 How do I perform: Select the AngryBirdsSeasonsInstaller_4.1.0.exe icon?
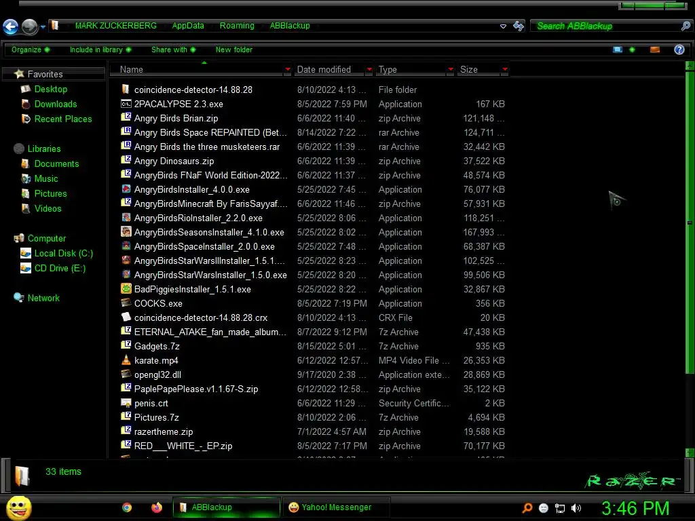coord(126,232)
